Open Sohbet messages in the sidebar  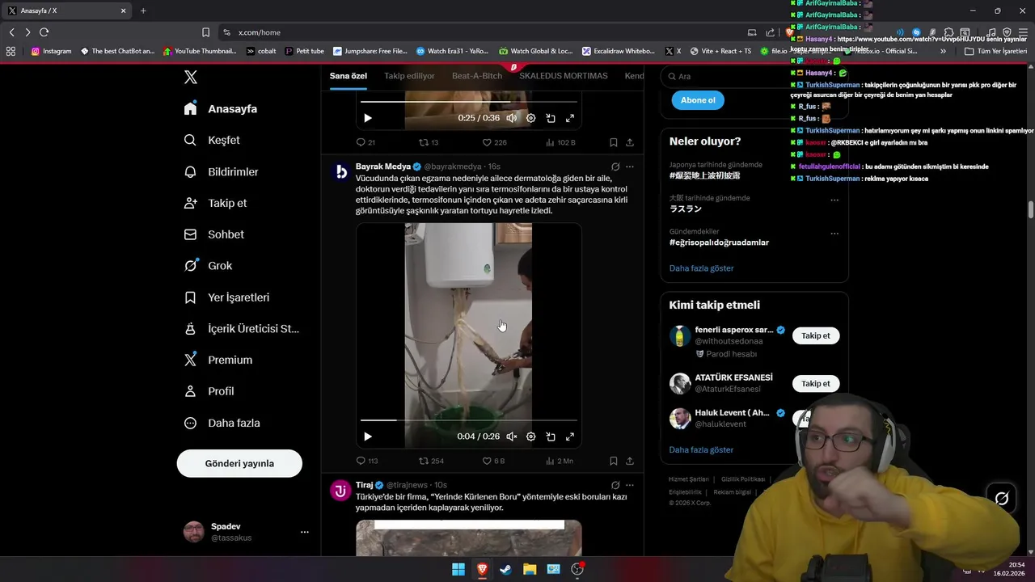click(x=213, y=234)
